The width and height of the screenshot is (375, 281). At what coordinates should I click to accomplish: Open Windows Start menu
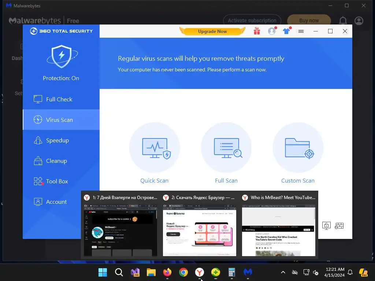click(x=103, y=272)
